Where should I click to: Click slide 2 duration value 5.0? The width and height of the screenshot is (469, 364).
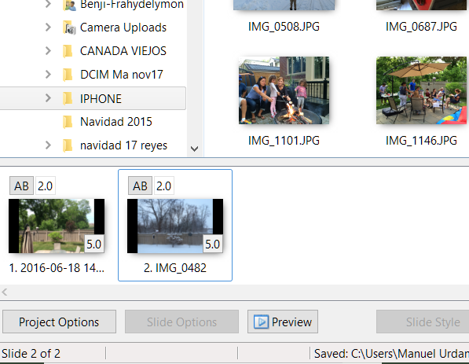[x=212, y=245]
